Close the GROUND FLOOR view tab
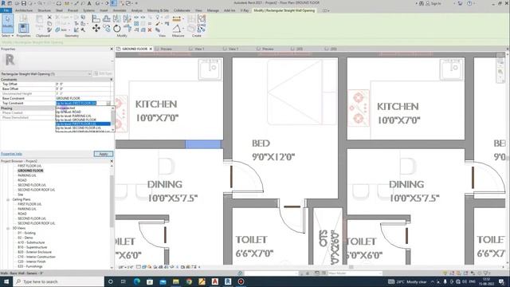 [x=151, y=49]
